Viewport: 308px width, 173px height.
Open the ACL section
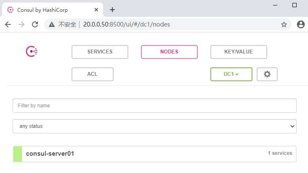[x=92, y=74]
